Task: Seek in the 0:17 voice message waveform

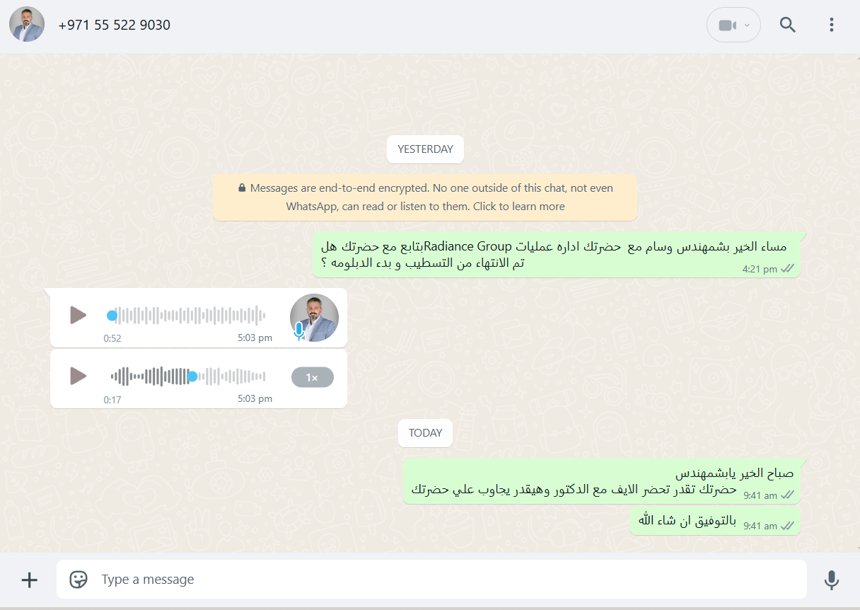Action: click(x=188, y=376)
